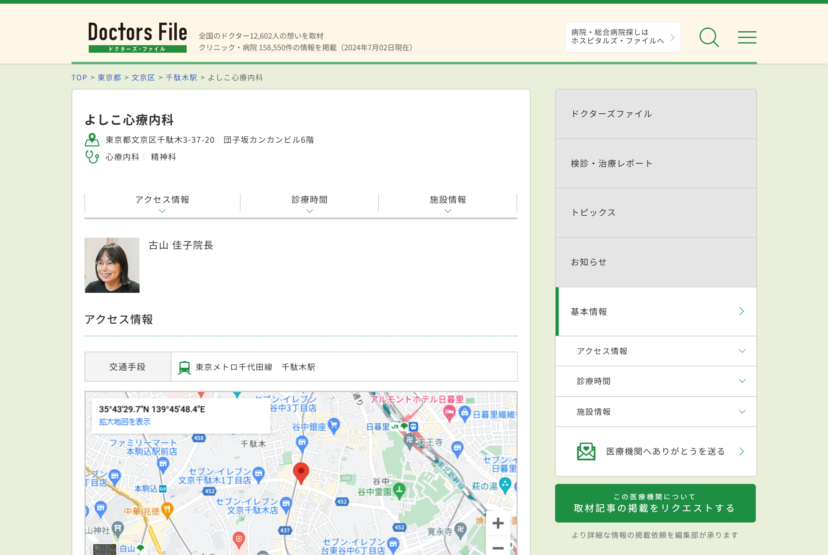Go to 東京都 breadcrumb link
The height and width of the screenshot is (555, 828).
point(109,77)
